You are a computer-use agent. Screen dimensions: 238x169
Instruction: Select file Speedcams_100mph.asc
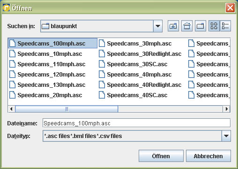coord(52,43)
